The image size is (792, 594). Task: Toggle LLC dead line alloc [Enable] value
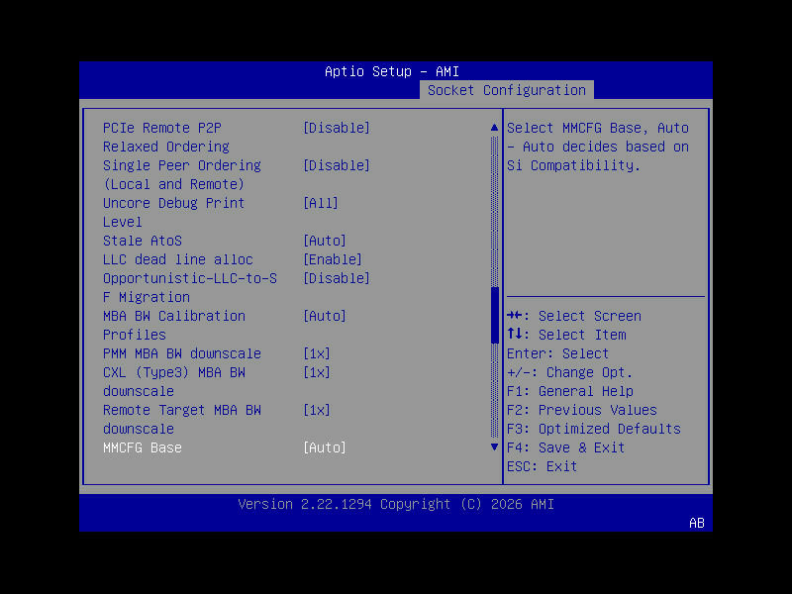pos(333,259)
